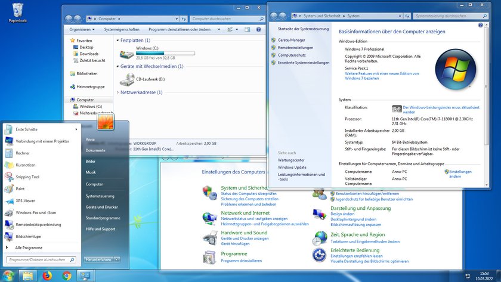
Task: Click the back arrow in the Computer window
Action: pos(69,19)
